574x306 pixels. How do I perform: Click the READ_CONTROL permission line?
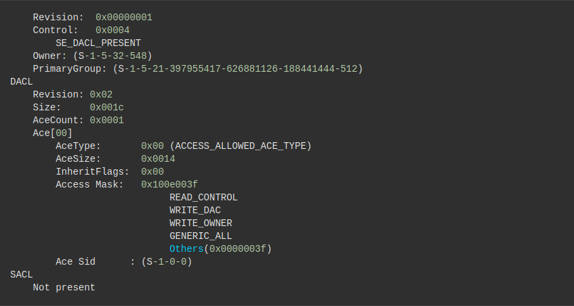pos(203,197)
